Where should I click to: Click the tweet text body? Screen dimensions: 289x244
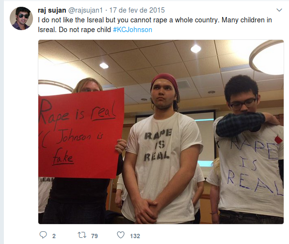point(155,25)
